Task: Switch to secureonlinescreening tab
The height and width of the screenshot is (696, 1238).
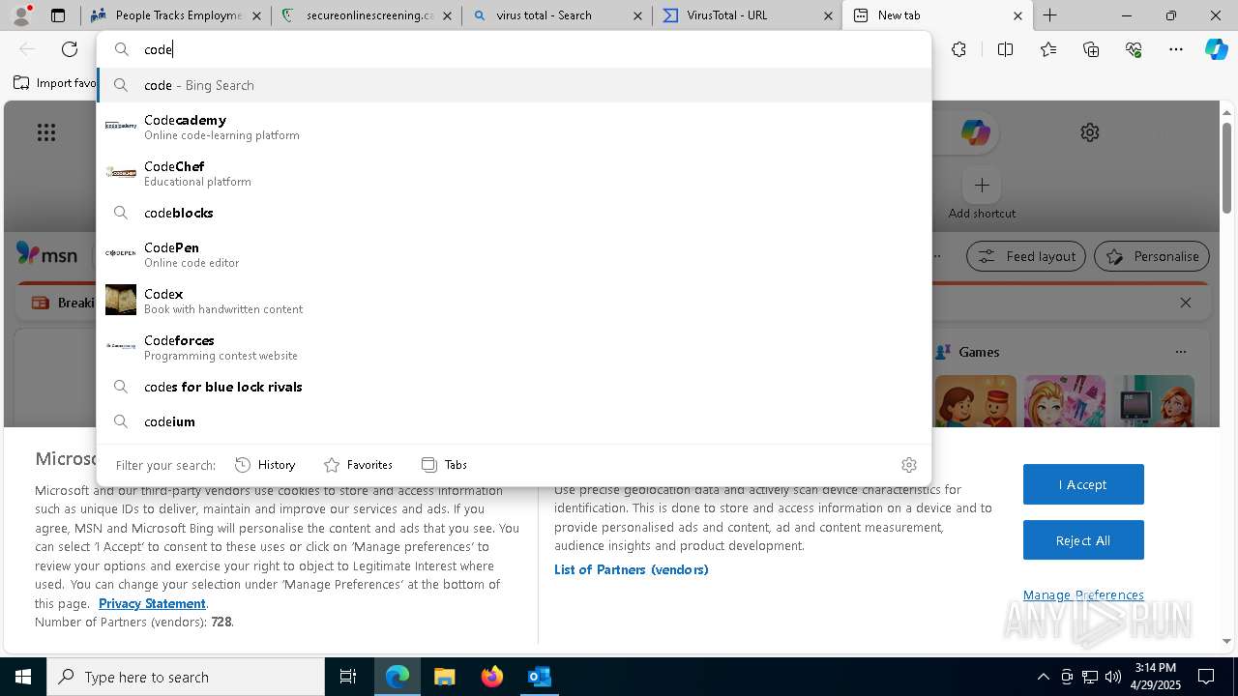Action: tap(367, 15)
